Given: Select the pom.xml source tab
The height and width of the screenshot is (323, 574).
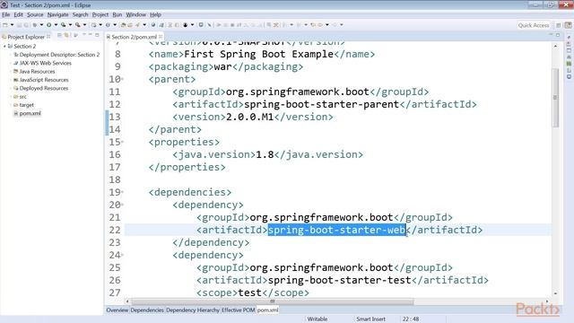Looking at the screenshot, I should [267, 310].
